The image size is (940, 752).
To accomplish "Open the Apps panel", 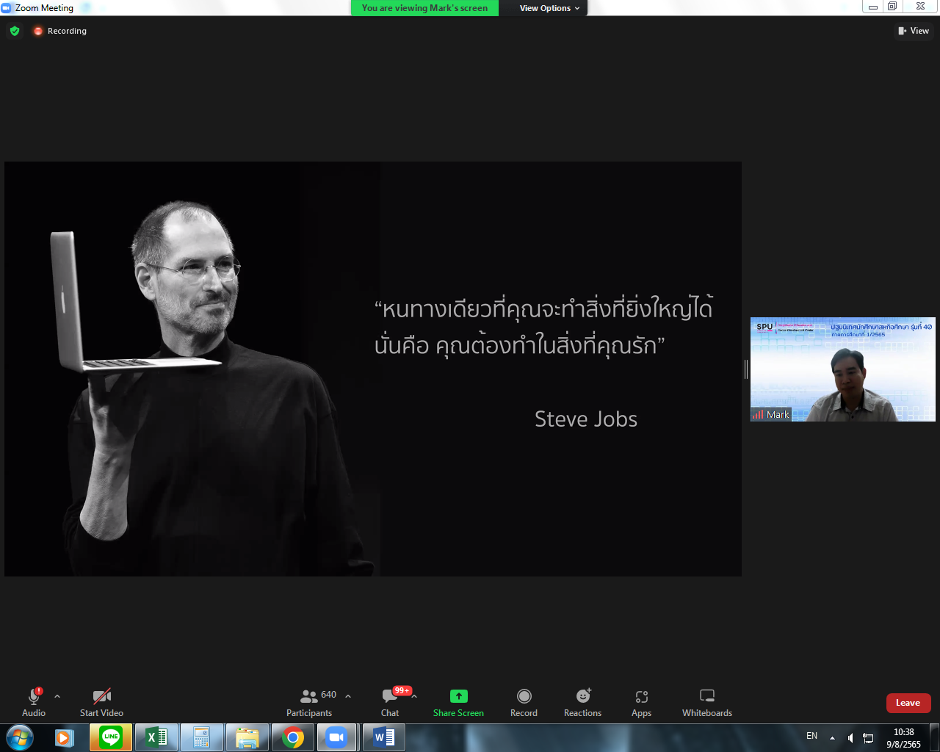I will pyautogui.click(x=641, y=702).
